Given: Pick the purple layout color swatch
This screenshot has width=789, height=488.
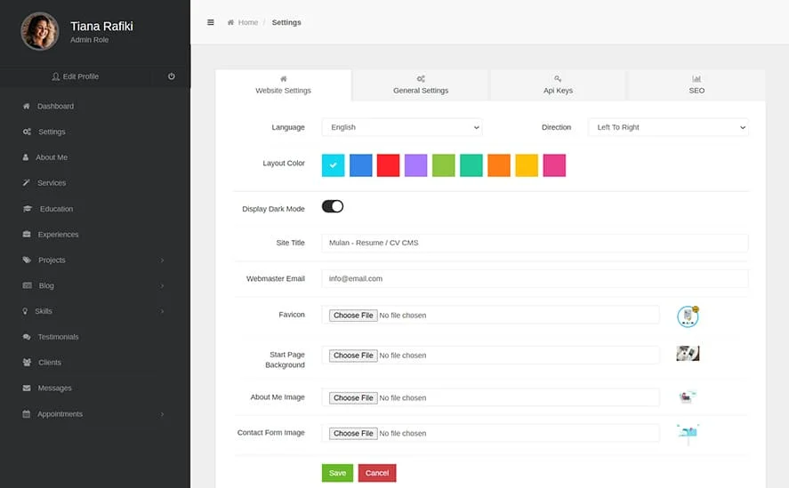Looking at the screenshot, I should point(415,165).
